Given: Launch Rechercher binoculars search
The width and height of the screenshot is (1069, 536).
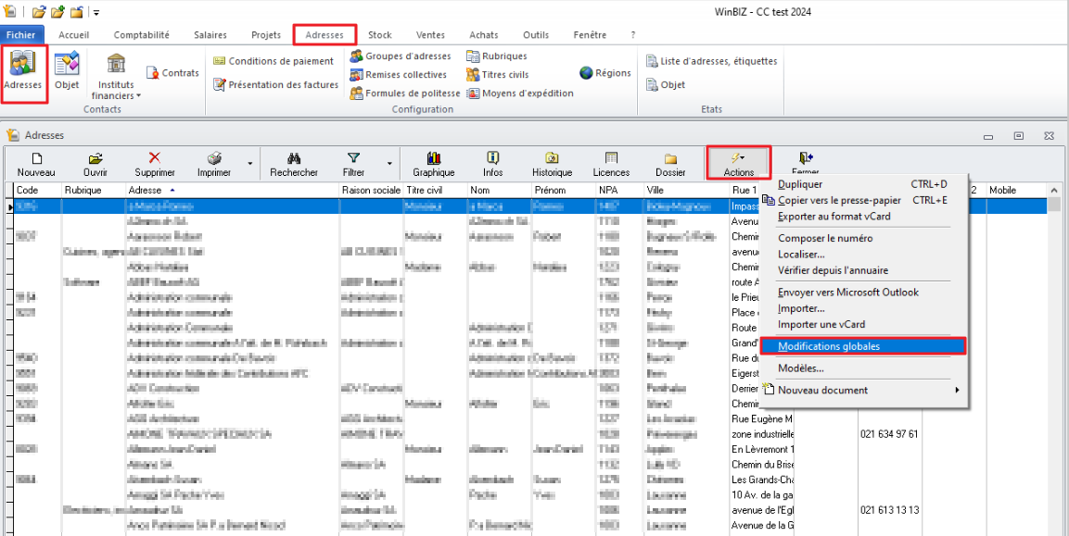Looking at the screenshot, I should tap(294, 164).
